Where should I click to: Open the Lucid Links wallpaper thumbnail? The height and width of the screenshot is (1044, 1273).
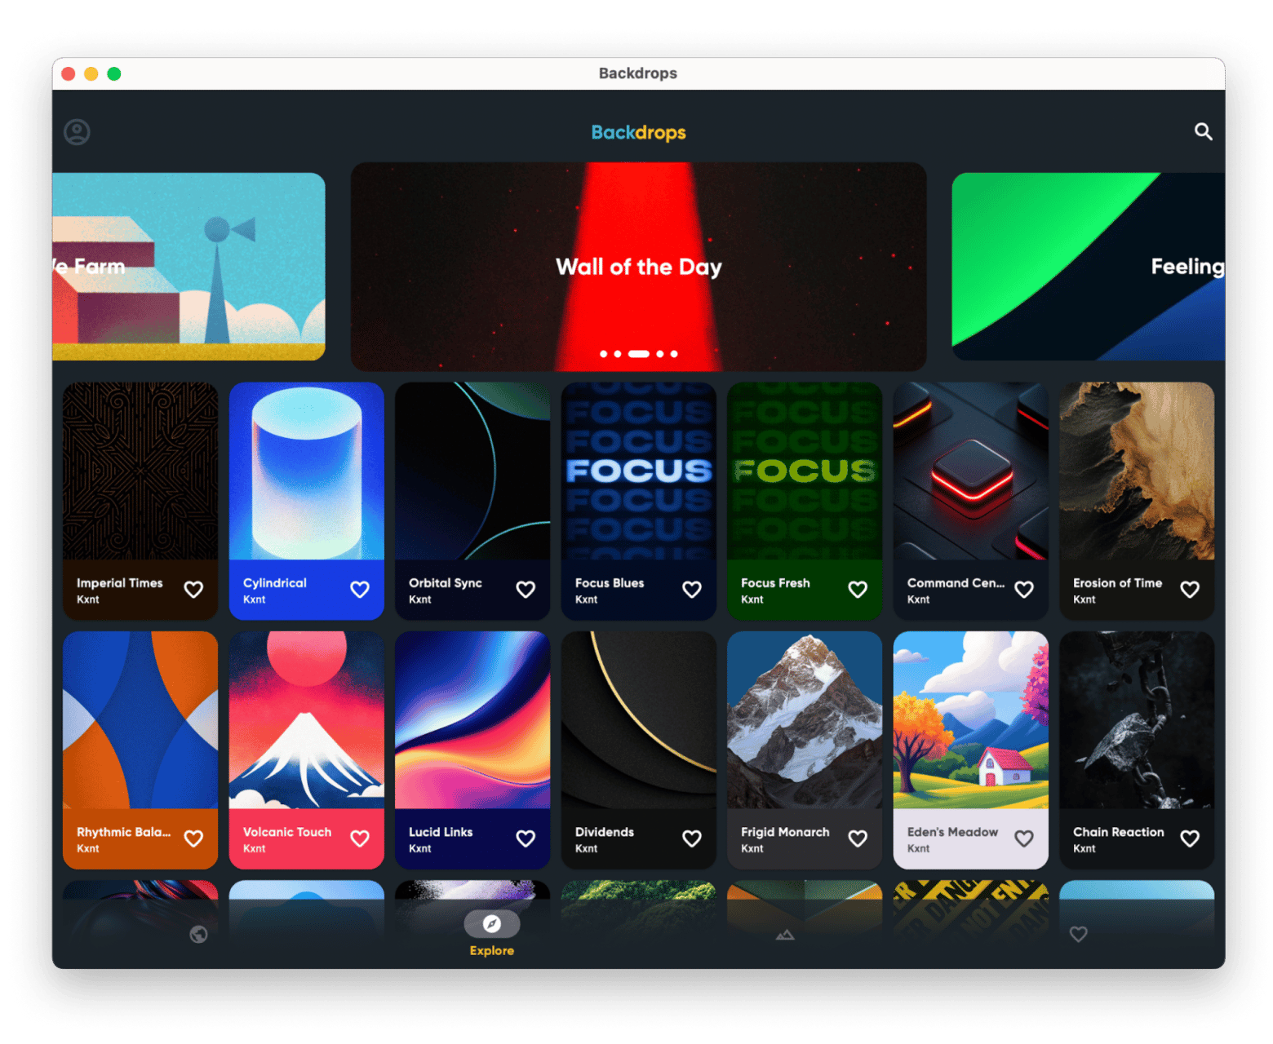[x=472, y=720]
